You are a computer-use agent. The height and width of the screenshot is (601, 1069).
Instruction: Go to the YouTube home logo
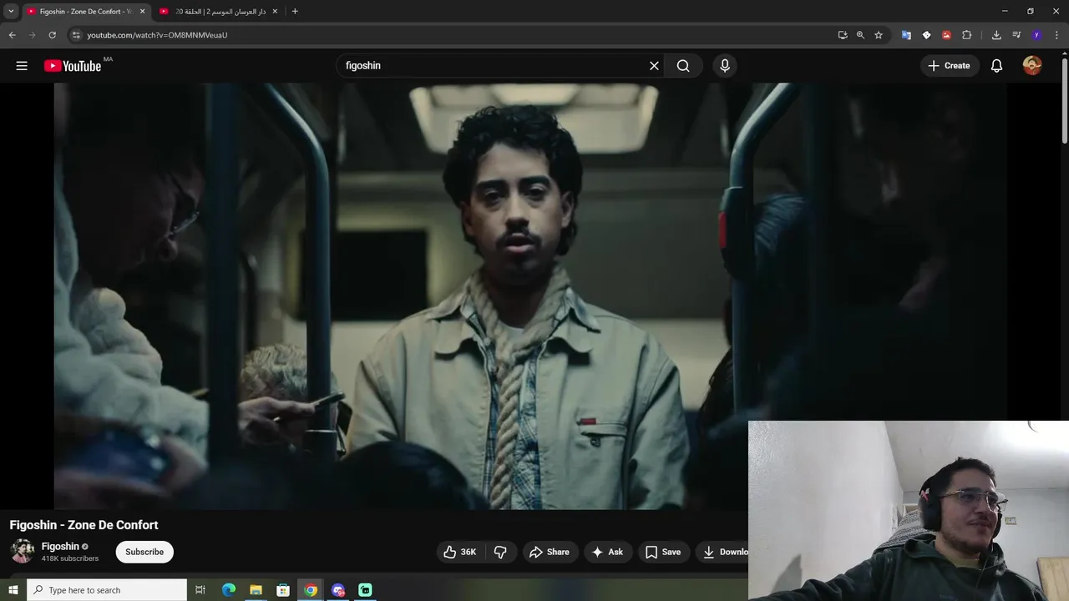(x=73, y=66)
